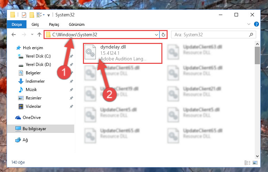The height and width of the screenshot is (172, 268).
Task: Click the New folder icon in quick access toolbar
Action: point(32,15)
